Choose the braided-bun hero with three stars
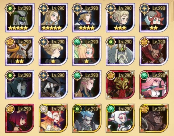Image resolution: width=174 pixels, height=136 pixels. point(120,18)
